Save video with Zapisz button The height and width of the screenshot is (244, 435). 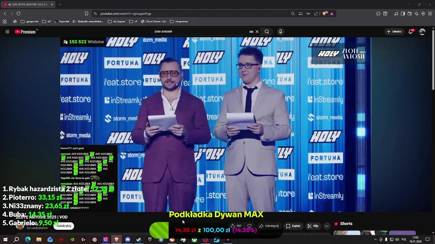[293, 226]
